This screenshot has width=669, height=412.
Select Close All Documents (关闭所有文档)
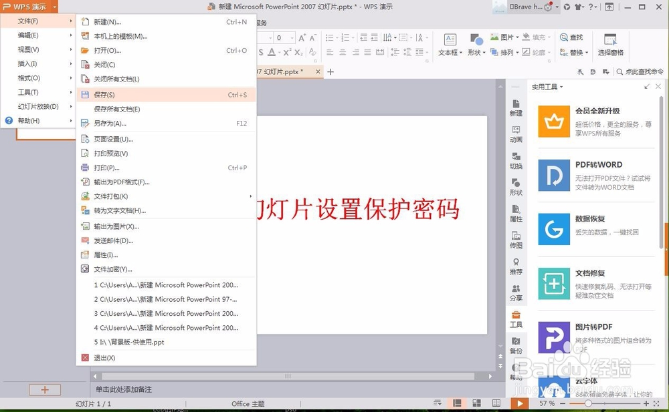pyautogui.click(x=167, y=79)
